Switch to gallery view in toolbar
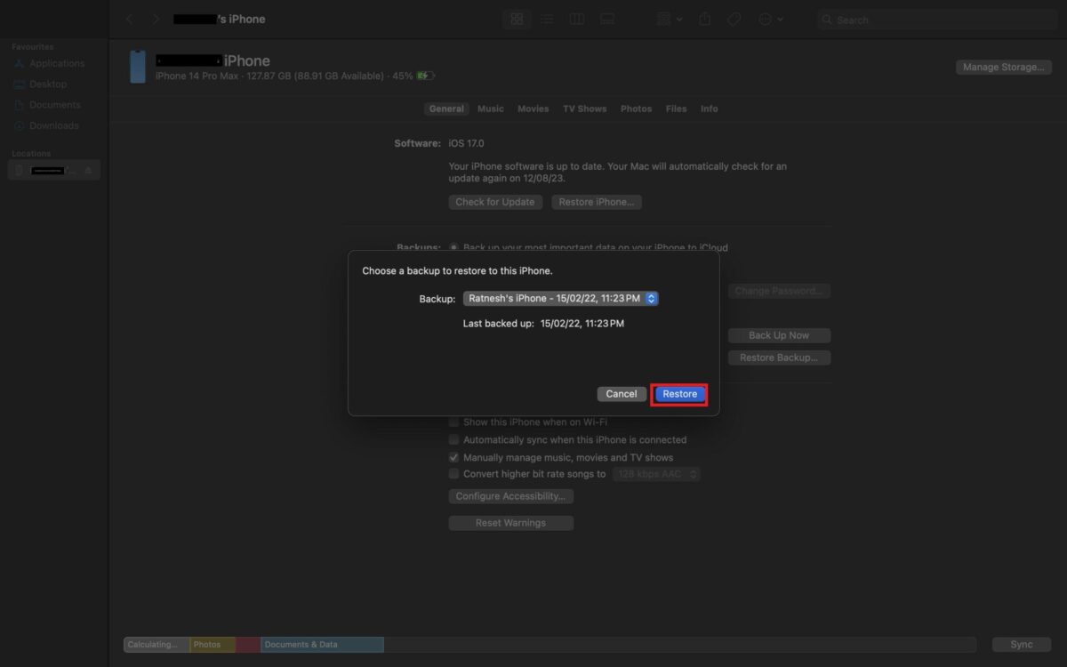 607,19
